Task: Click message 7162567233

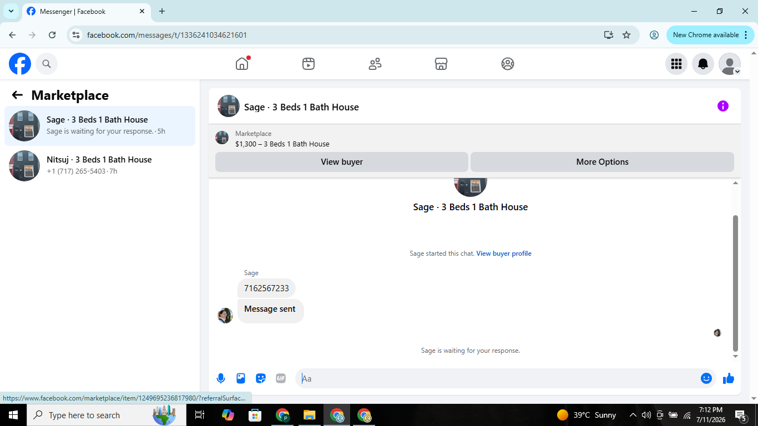Action: 266,288
